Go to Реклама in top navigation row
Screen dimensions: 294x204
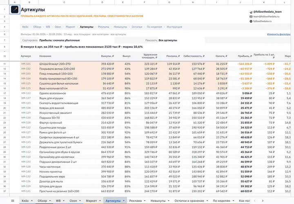coord(103,27)
